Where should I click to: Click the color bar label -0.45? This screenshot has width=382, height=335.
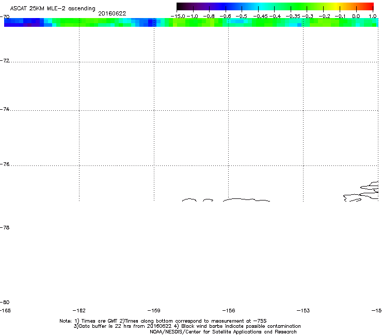(x=261, y=16)
